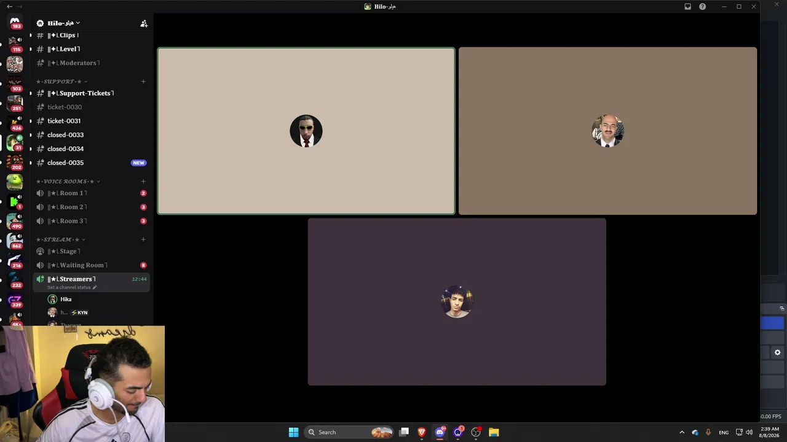This screenshot has width=787, height=442.
Task: Focus the bald mustached avatar video tile
Action: (x=607, y=131)
